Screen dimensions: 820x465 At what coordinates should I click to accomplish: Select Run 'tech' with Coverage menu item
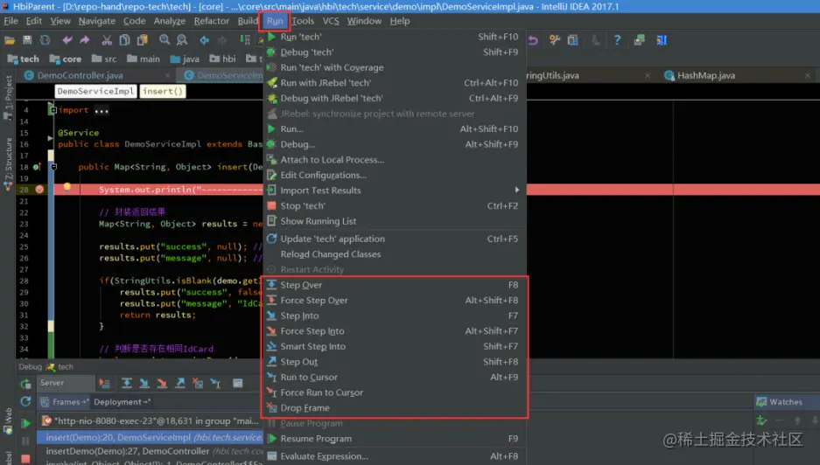395,67
